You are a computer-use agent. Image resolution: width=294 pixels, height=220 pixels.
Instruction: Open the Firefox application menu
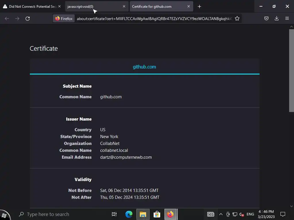pyautogui.click(x=287, y=18)
